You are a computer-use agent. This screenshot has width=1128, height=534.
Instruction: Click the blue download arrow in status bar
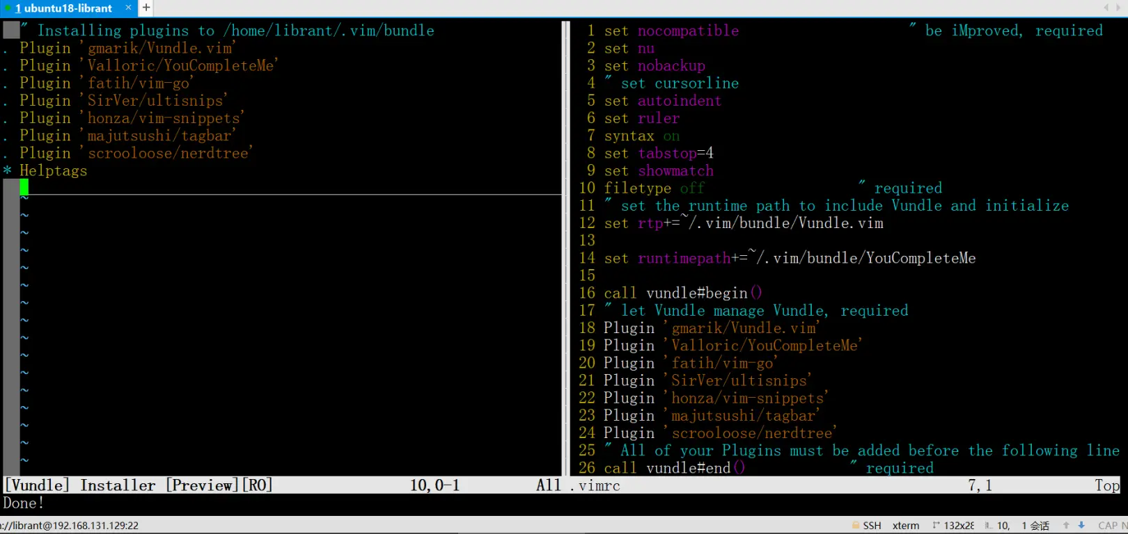tap(1081, 526)
